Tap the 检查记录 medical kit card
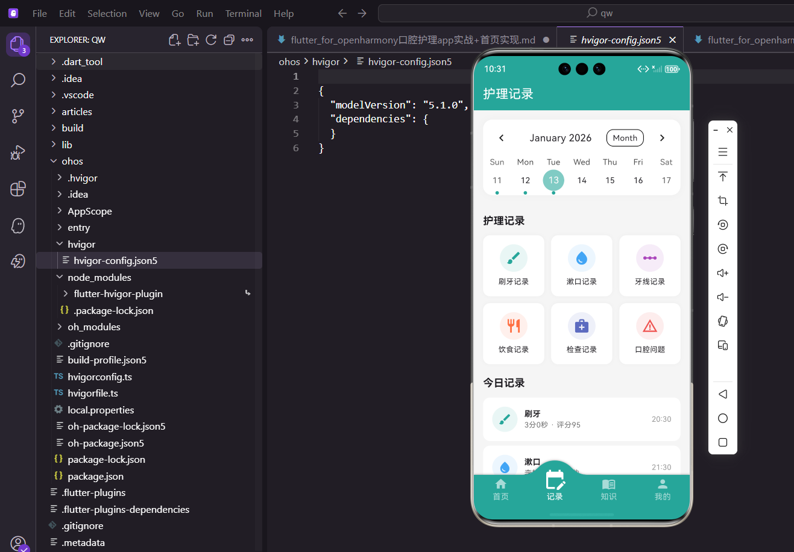794x552 pixels. [x=582, y=334]
